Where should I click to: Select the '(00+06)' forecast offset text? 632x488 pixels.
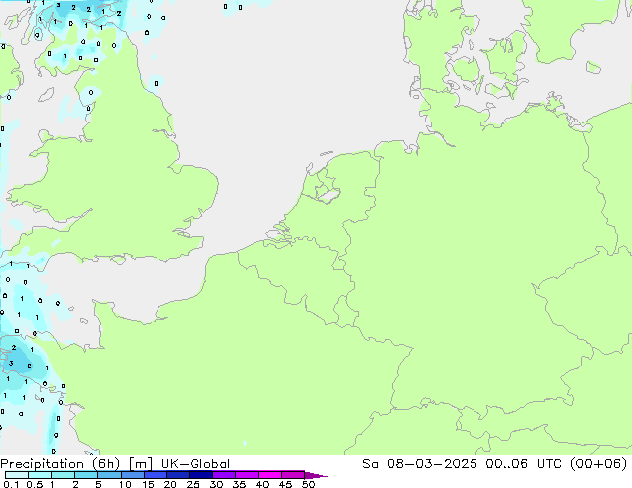(599, 464)
